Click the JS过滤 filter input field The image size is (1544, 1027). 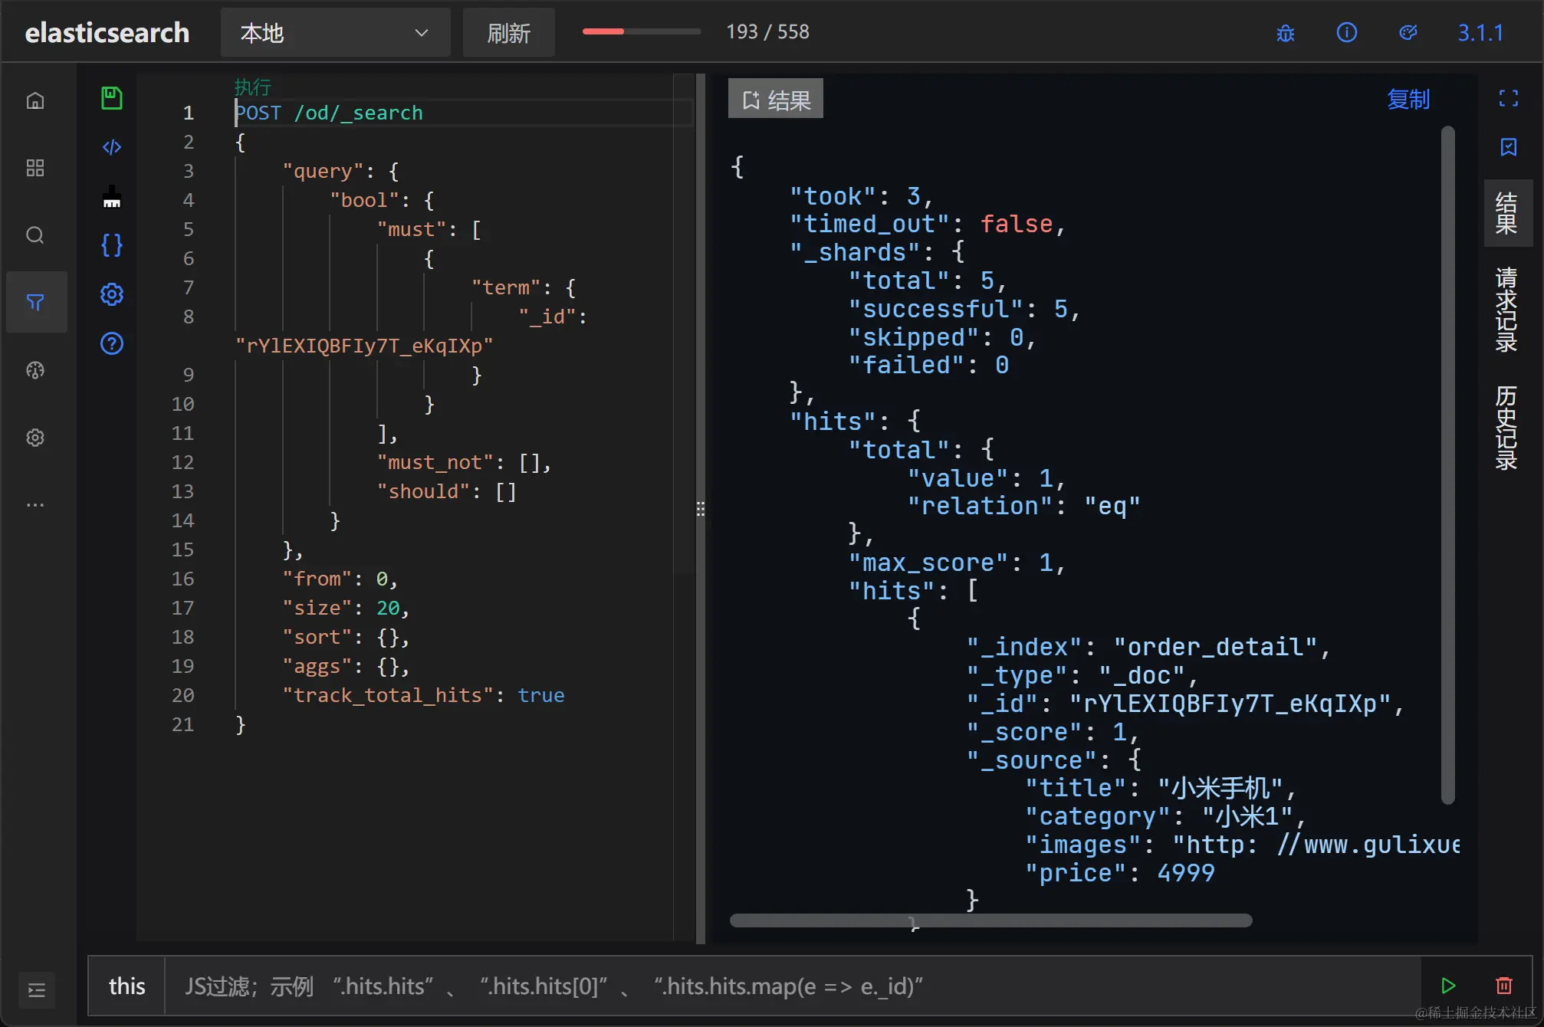(790, 986)
